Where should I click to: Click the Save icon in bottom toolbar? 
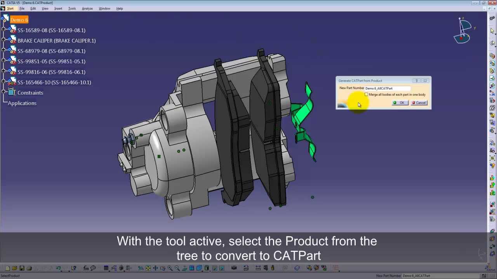pyautogui.click(x=22, y=268)
